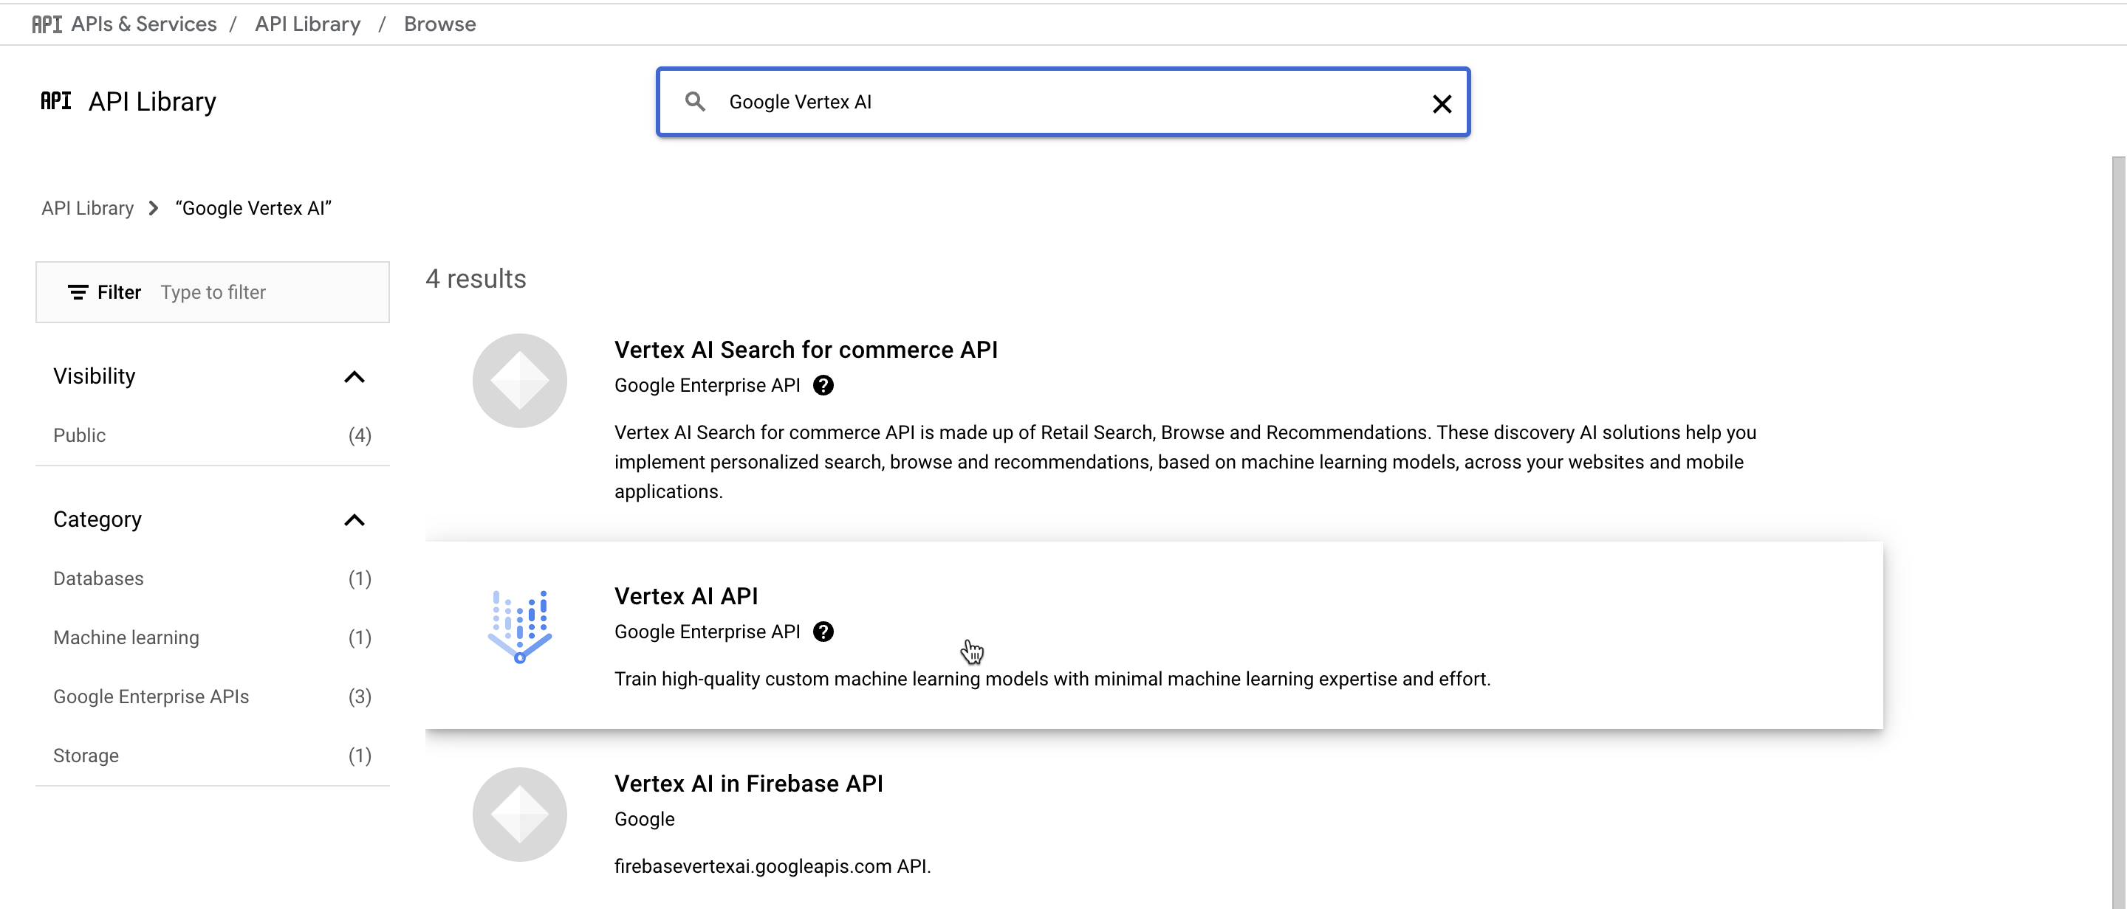Screen dimensions: 2127x909
Task: Click the filter lines icon
Action: tap(78, 292)
